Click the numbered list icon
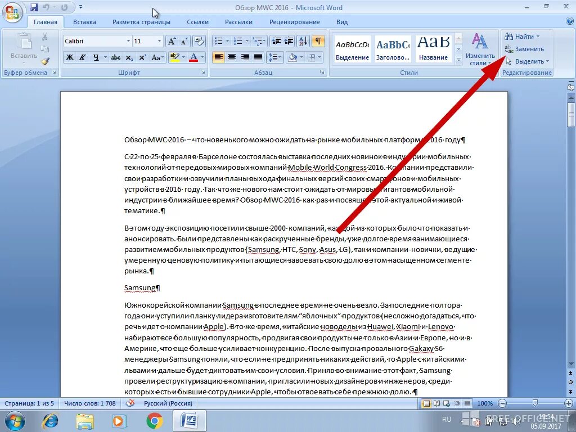576x432 pixels. (238, 40)
